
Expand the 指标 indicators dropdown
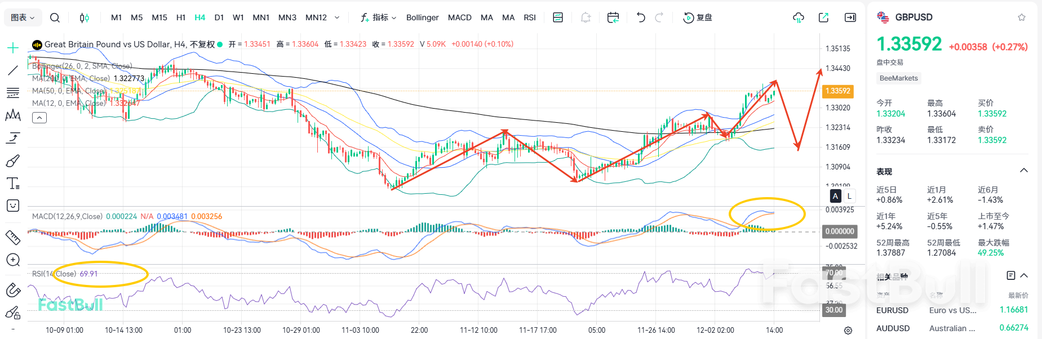(x=379, y=17)
